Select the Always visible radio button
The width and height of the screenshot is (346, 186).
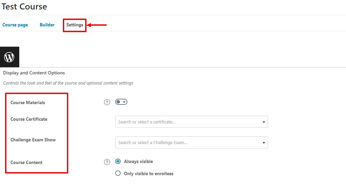(x=118, y=161)
